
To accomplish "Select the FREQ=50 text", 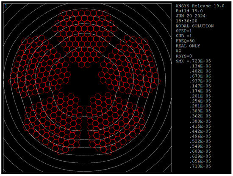I will (x=185, y=41).
